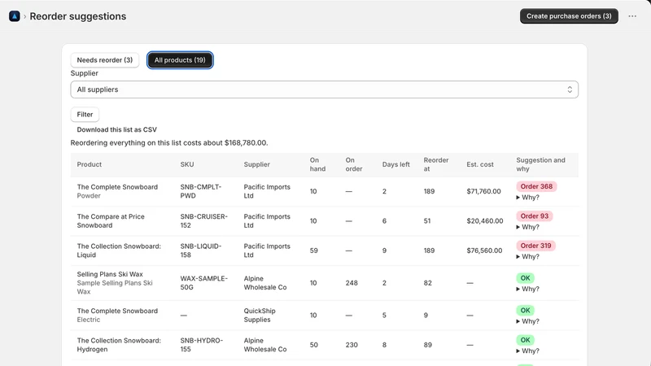Click the Reorder at column header
The width and height of the screenshot is (651, 366).
pyautogui.click(x=436, y=164)
